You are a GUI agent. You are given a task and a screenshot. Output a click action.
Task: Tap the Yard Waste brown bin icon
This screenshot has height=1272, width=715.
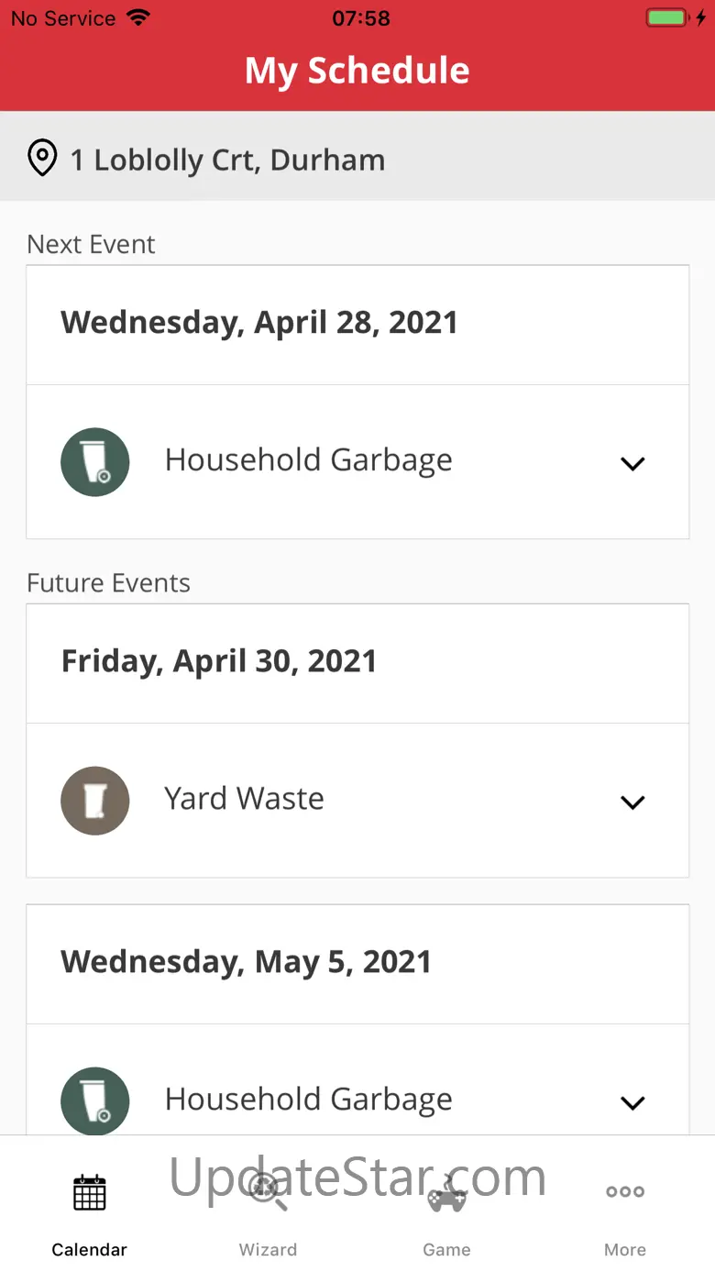[x=94, y=801]
